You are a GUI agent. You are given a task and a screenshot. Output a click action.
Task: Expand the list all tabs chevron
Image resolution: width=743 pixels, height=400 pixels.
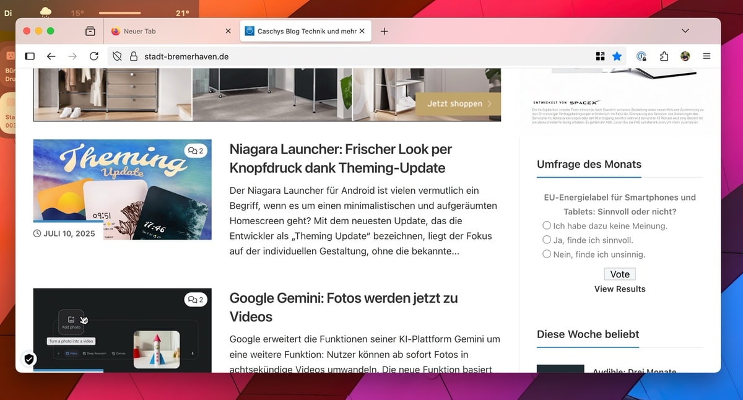tap(685, 31)
